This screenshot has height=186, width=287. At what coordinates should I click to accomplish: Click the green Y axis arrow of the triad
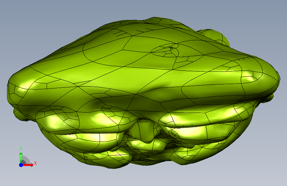point(21,158)
